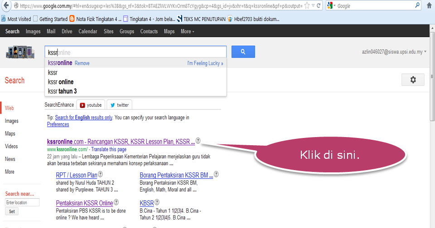Open the Tingkatan 4 - Jom bela bookmark
The height and width of the screenshot is (228, 435).
(x=149, y=19)
